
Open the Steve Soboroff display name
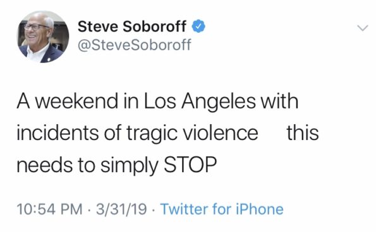[x=132, y=26]
